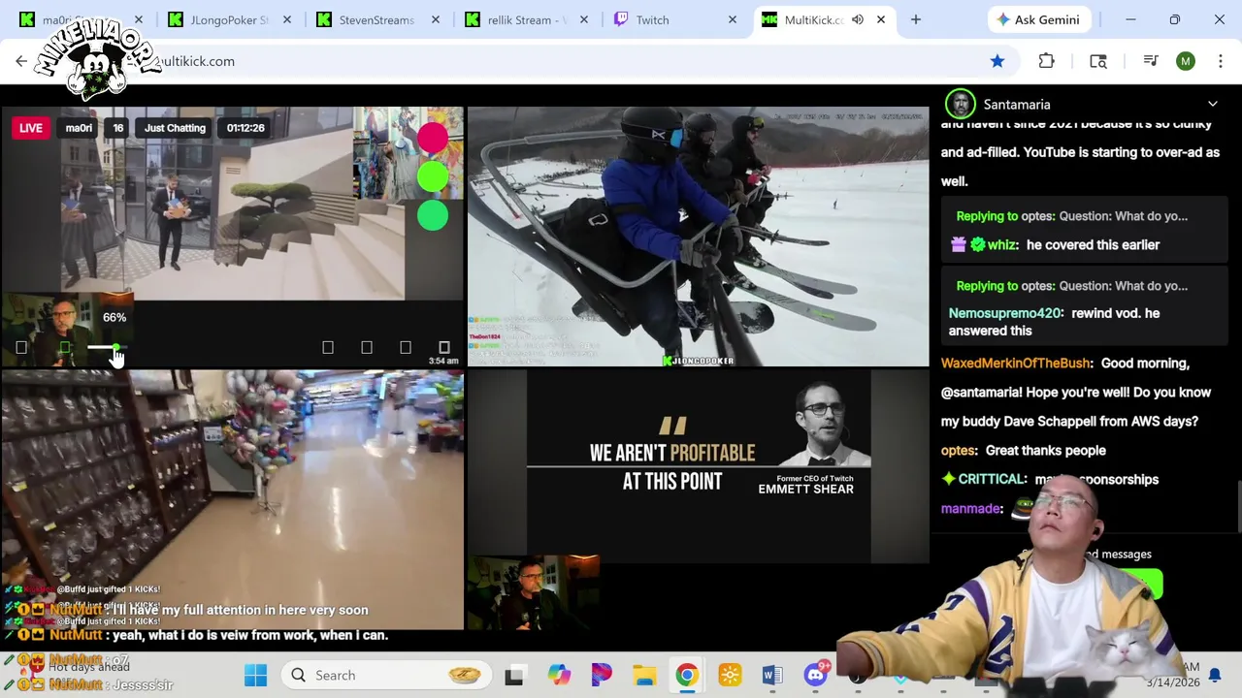Viewport: 1242px width, 698px height.
Task: Click manmade's username in chat
Action: click(971, 509)
